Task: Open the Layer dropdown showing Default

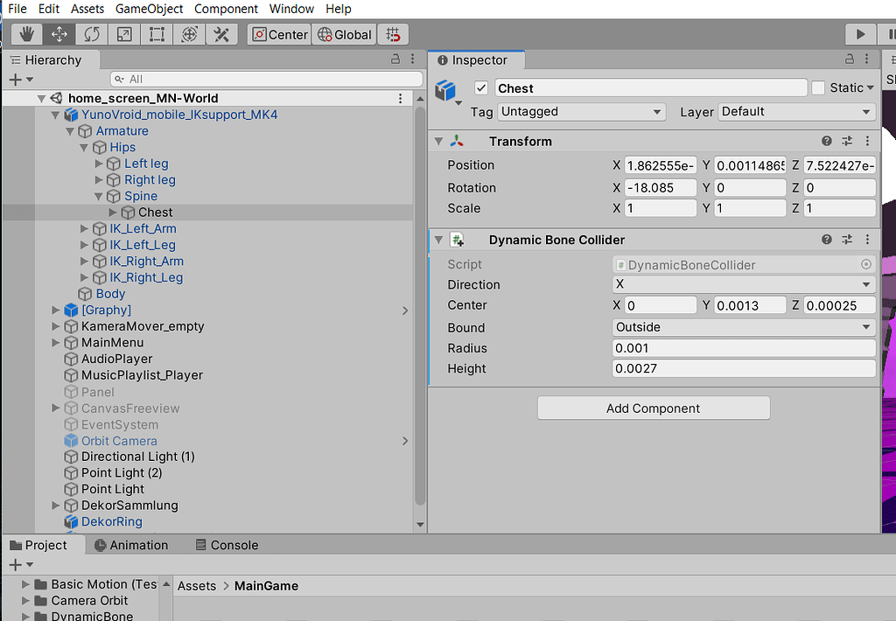Action: tap(794, 112)
